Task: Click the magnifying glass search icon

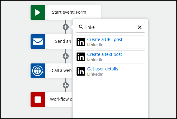Action: point(81,27)
